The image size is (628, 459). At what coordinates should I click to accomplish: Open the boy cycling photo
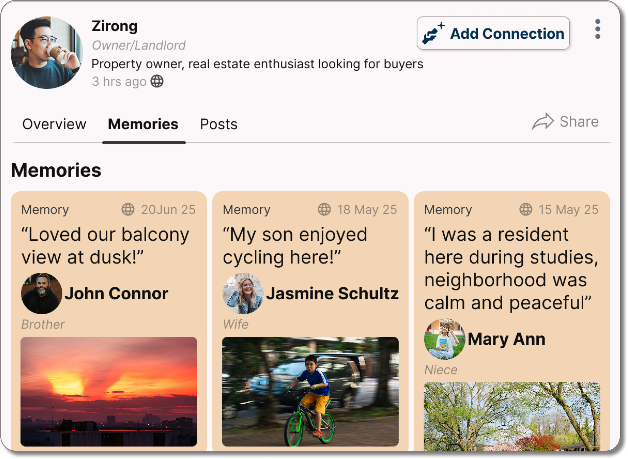click(310, 391)
